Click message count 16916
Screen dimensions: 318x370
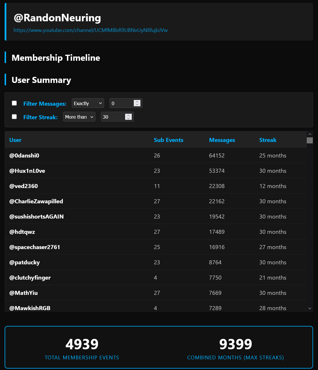click(x=217, y=247)
